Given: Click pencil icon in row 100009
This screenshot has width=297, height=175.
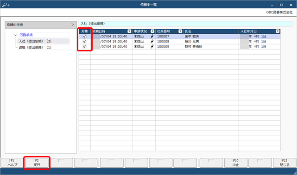Looking at the screenshot, I should coord(152,47).
